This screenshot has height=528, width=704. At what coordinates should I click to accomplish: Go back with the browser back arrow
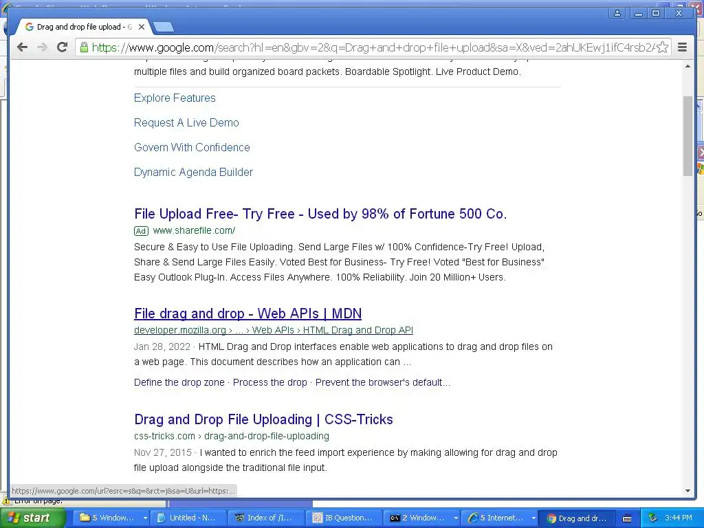[x=22, y=47]
